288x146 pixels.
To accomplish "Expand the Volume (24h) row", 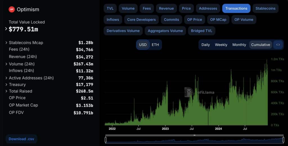I will pos(6,64).
